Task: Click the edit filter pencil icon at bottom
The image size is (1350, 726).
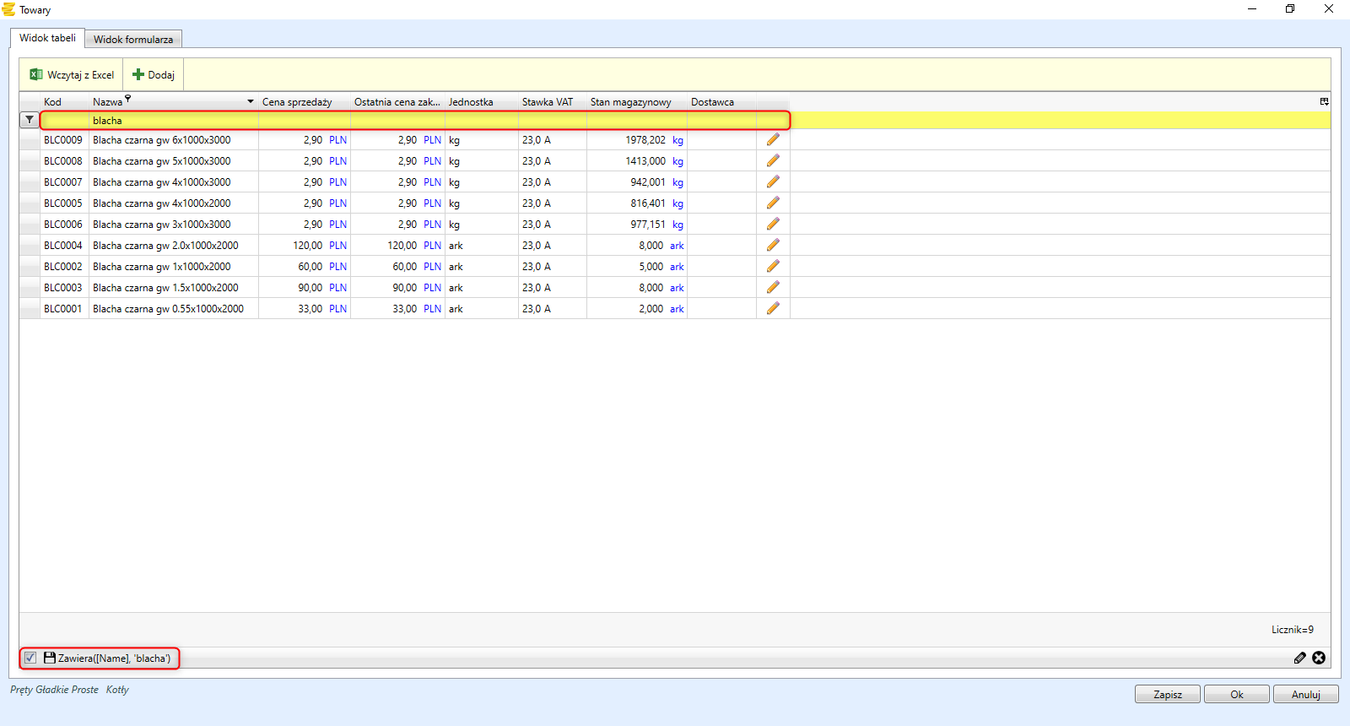Action: coord(1300,658)
